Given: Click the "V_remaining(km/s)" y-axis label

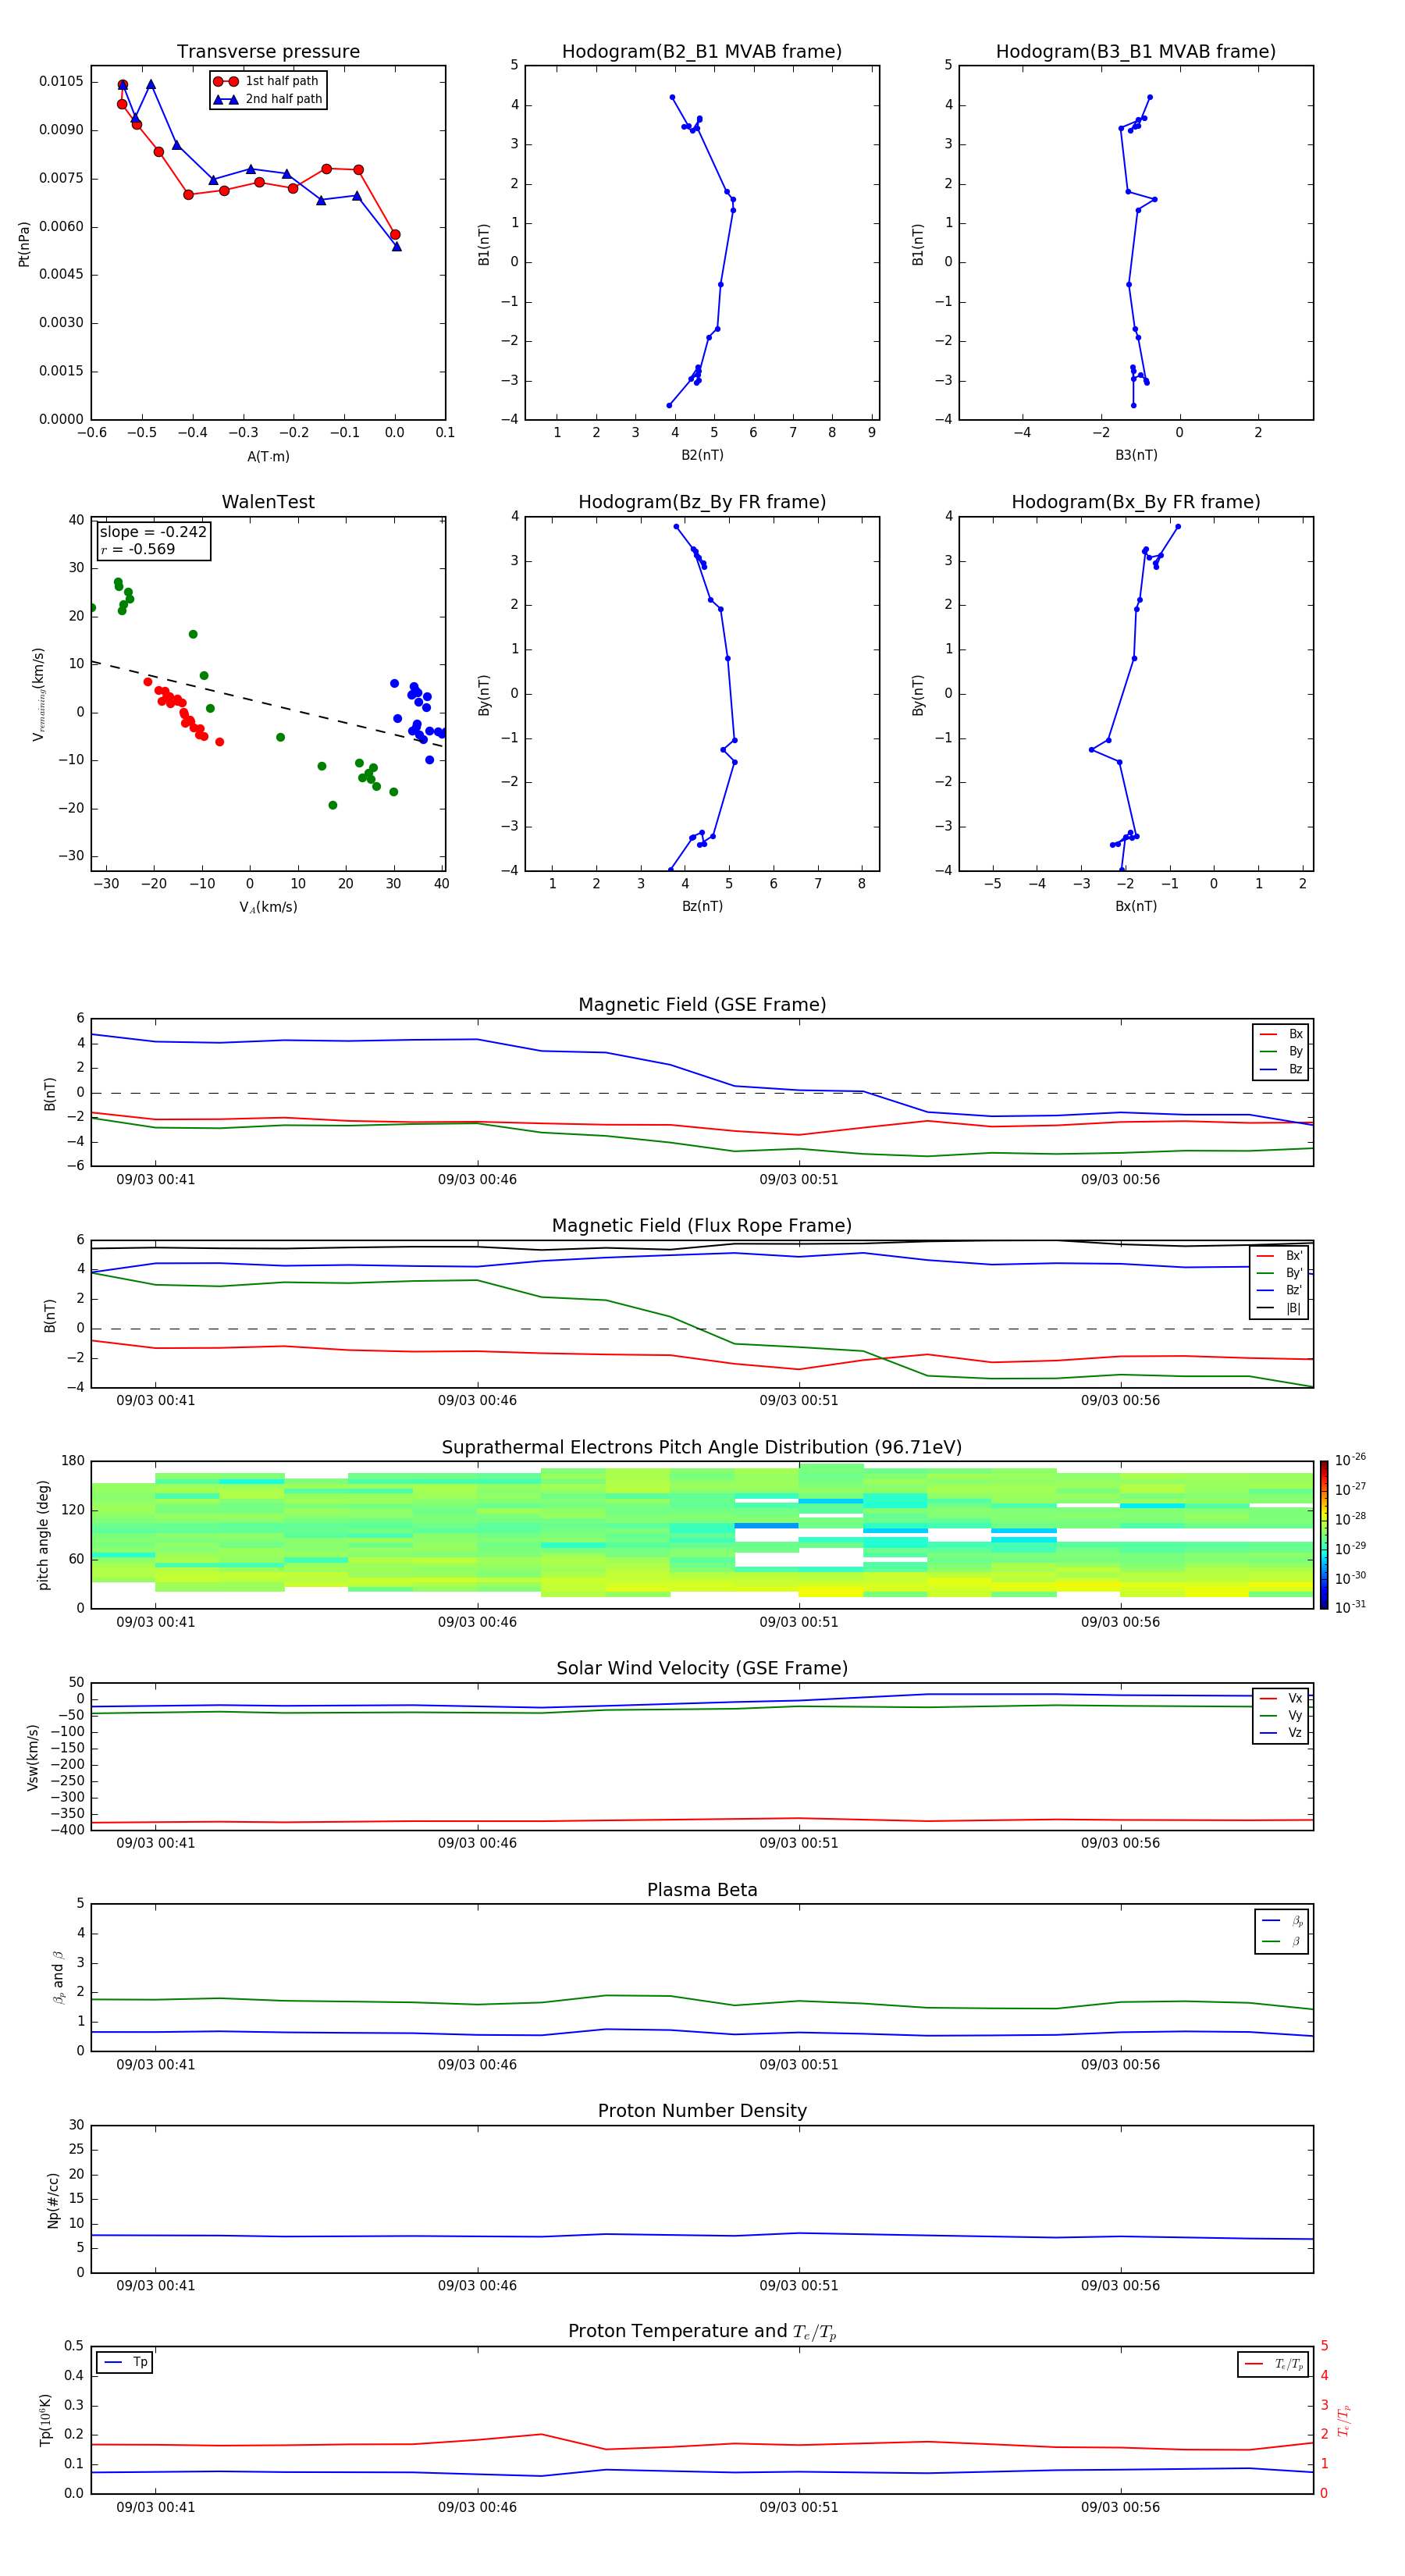Looking at the screenshot, I should [x=39, y=694].
